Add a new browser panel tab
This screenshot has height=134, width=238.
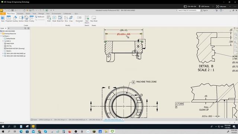(9, 28)
